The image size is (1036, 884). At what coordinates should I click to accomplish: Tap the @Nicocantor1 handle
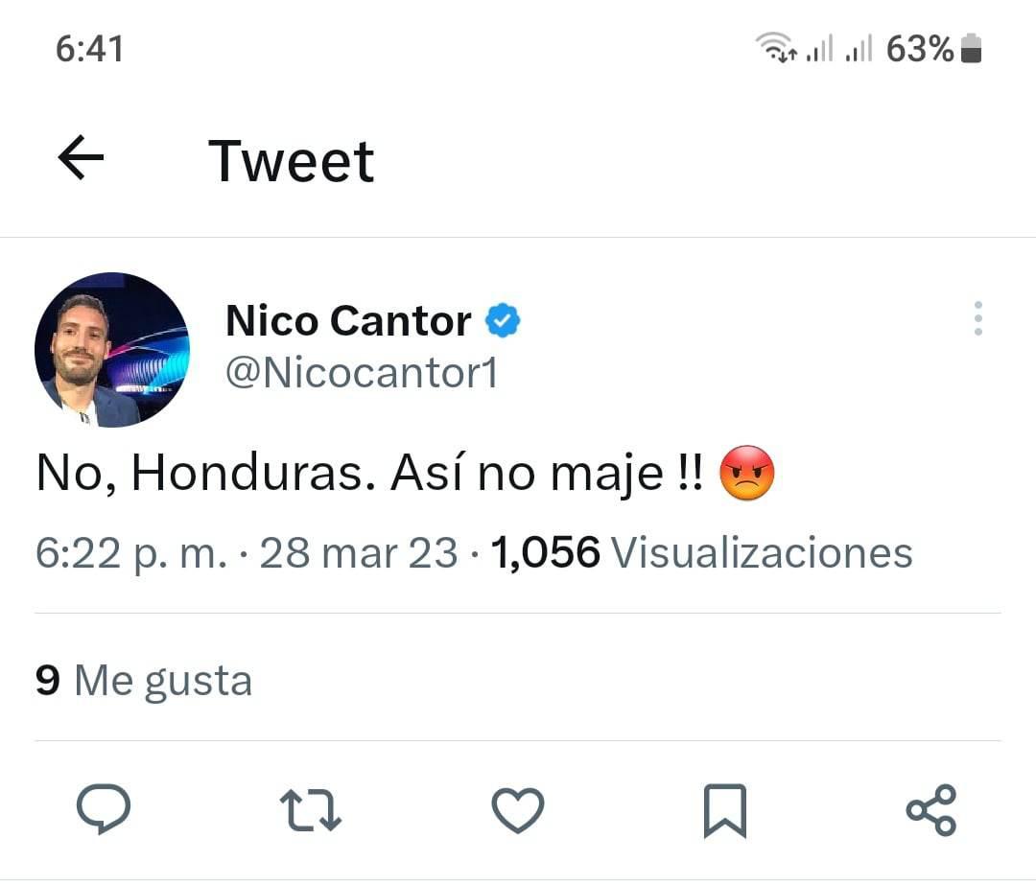[x=362, y=374]
